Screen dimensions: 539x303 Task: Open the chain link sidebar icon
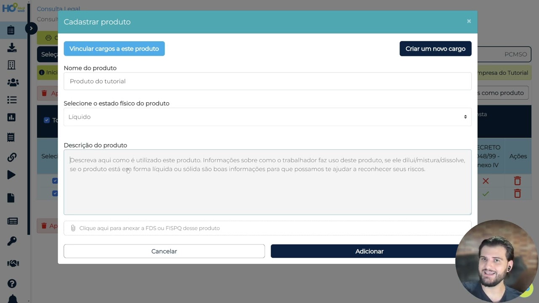tap(12, 157)
